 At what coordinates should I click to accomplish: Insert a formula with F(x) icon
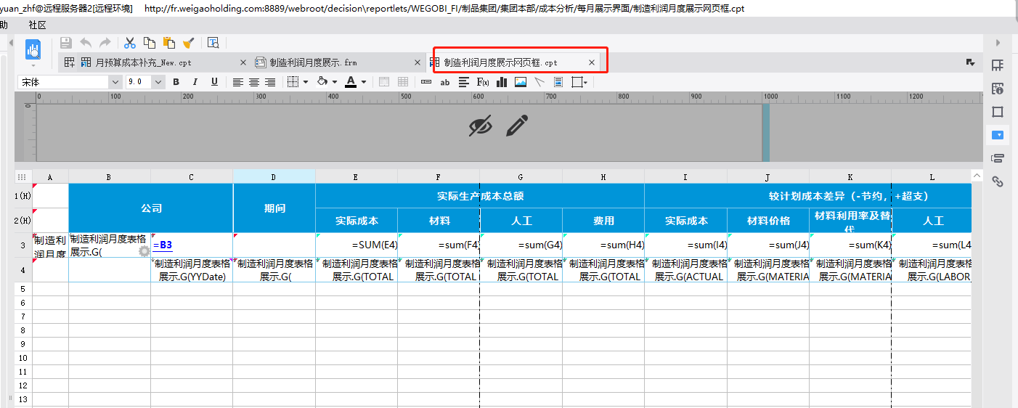(483, 82)
